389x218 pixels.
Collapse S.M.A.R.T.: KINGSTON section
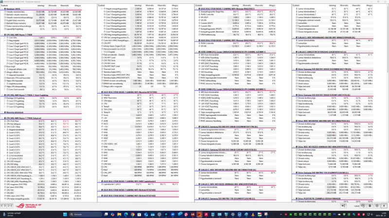coord(294,52)
